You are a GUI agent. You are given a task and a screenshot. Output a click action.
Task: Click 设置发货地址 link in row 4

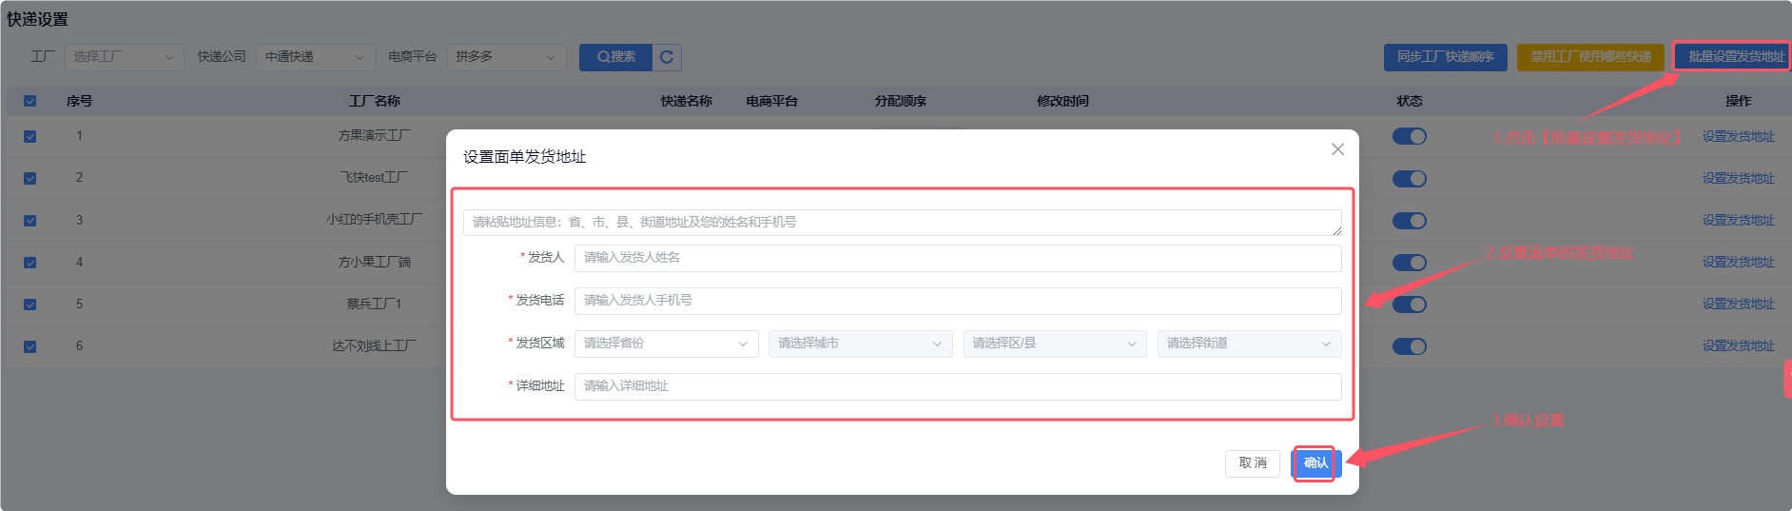[x=1738, y=262]
